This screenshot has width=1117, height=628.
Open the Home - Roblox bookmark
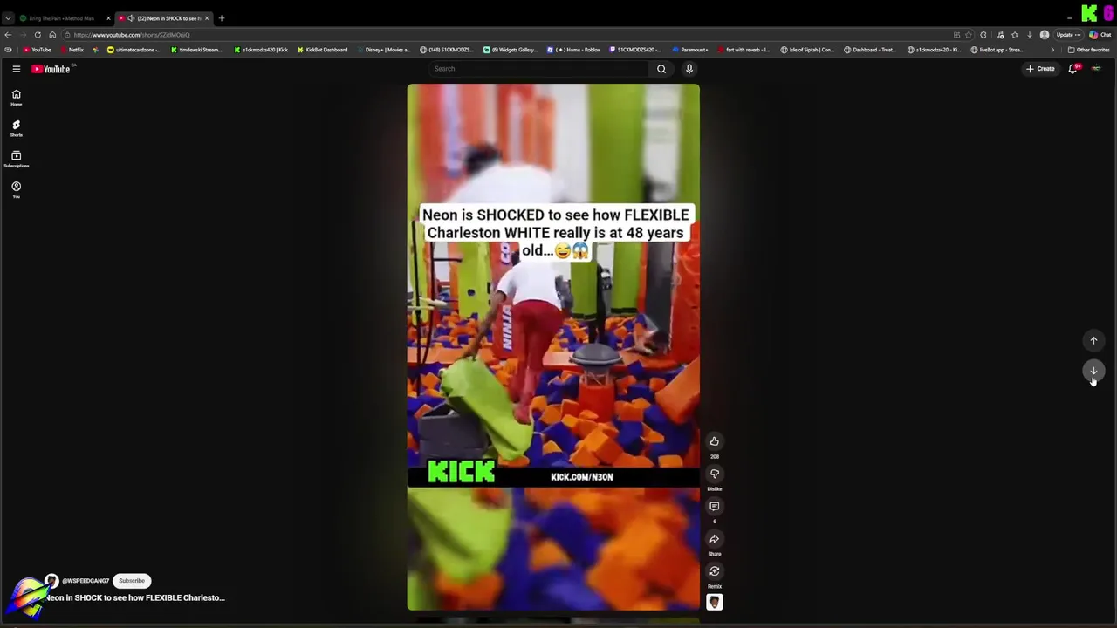[574, 50]
